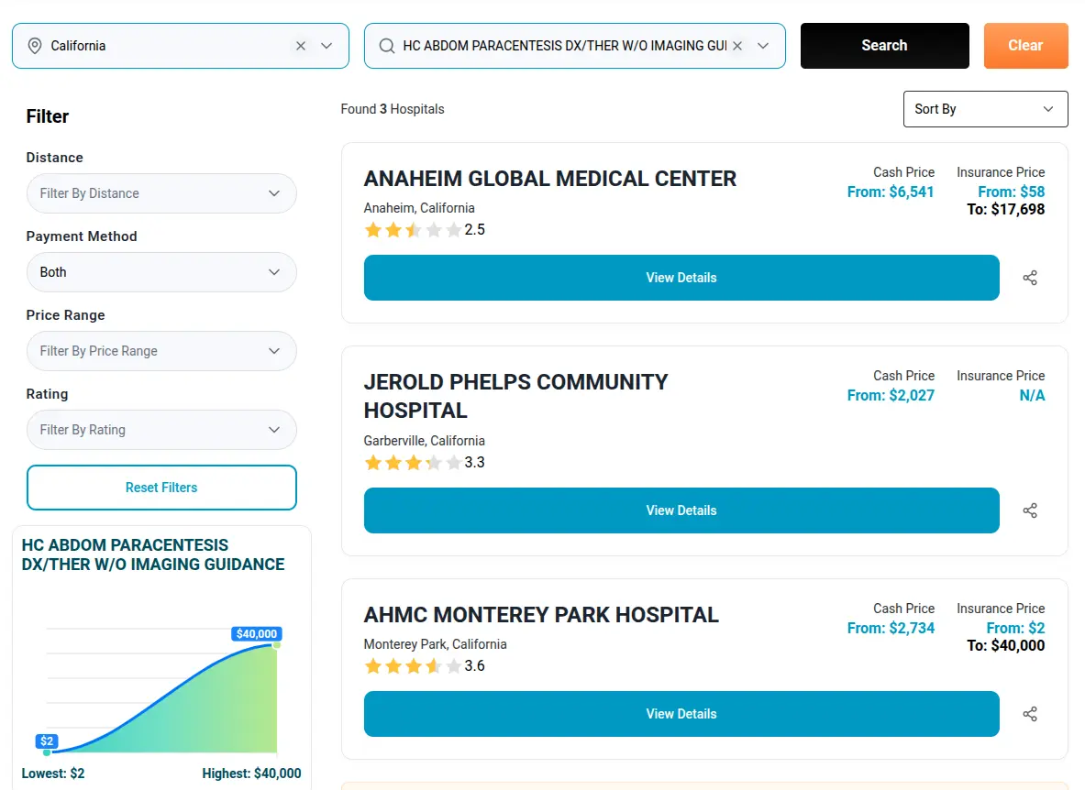Viewport: 1085px width, 790px height.
Task: Click the black Search button
Action: 884,46
